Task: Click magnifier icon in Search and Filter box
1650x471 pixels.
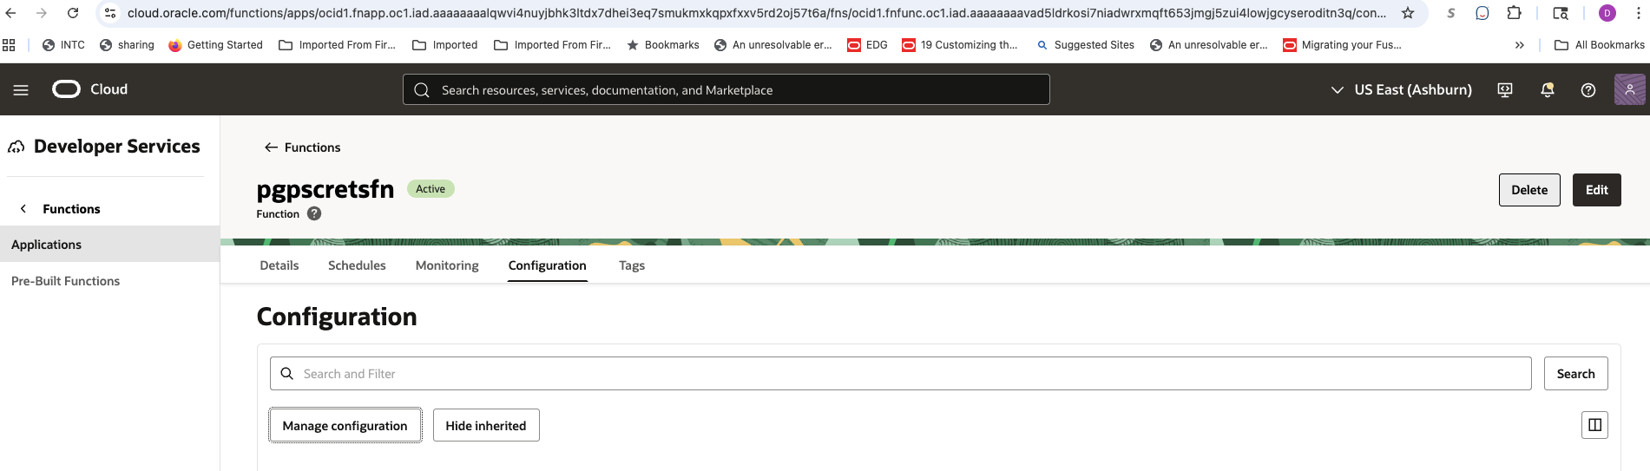Action: [287, 374]
